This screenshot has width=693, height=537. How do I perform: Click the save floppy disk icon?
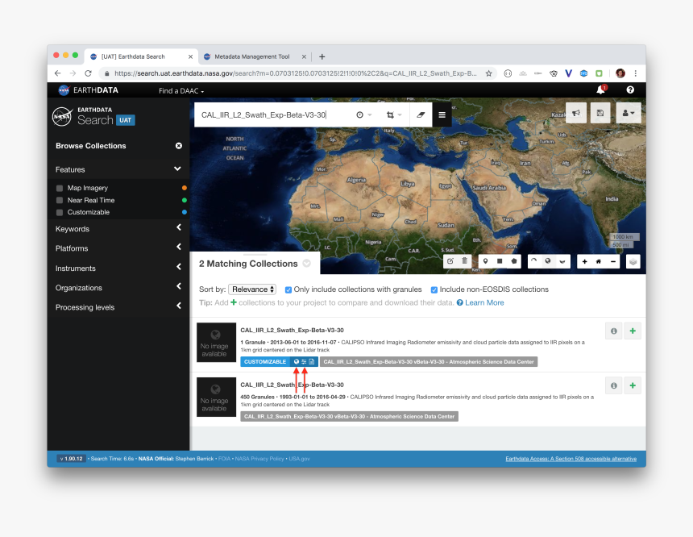point(600,114)
